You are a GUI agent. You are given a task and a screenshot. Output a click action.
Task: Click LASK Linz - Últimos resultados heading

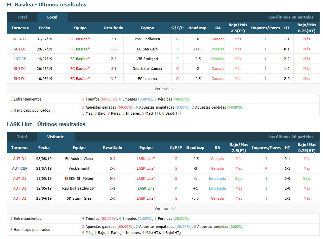[x=46, y=124]
